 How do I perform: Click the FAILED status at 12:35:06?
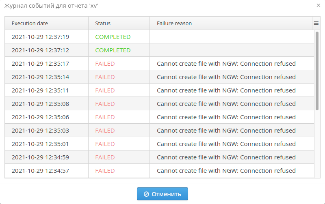point(105,117)
